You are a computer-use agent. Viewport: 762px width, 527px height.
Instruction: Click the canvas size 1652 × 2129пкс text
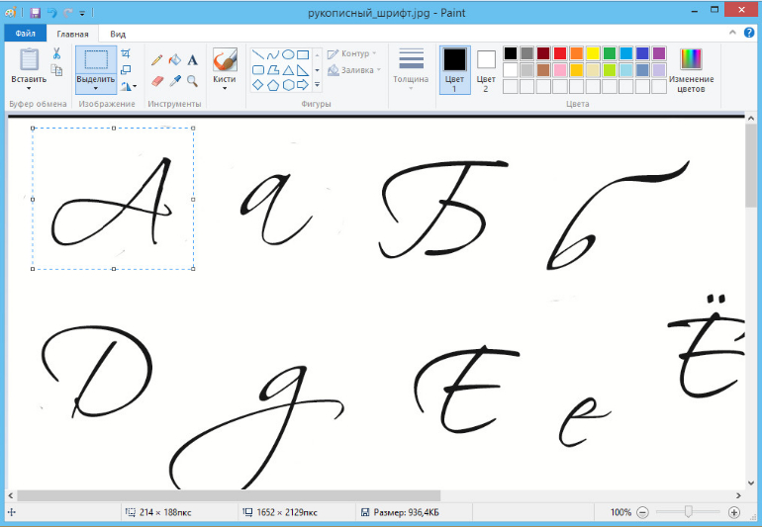point(287,512)
